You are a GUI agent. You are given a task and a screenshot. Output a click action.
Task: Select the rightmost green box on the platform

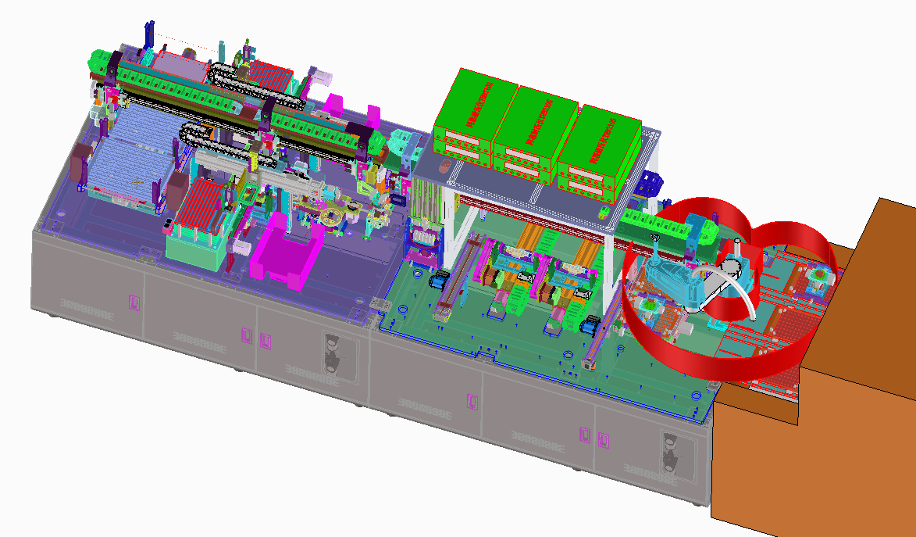(x=598, y=155)
